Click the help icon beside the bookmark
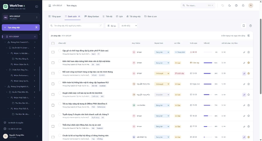 pos(250,26)
